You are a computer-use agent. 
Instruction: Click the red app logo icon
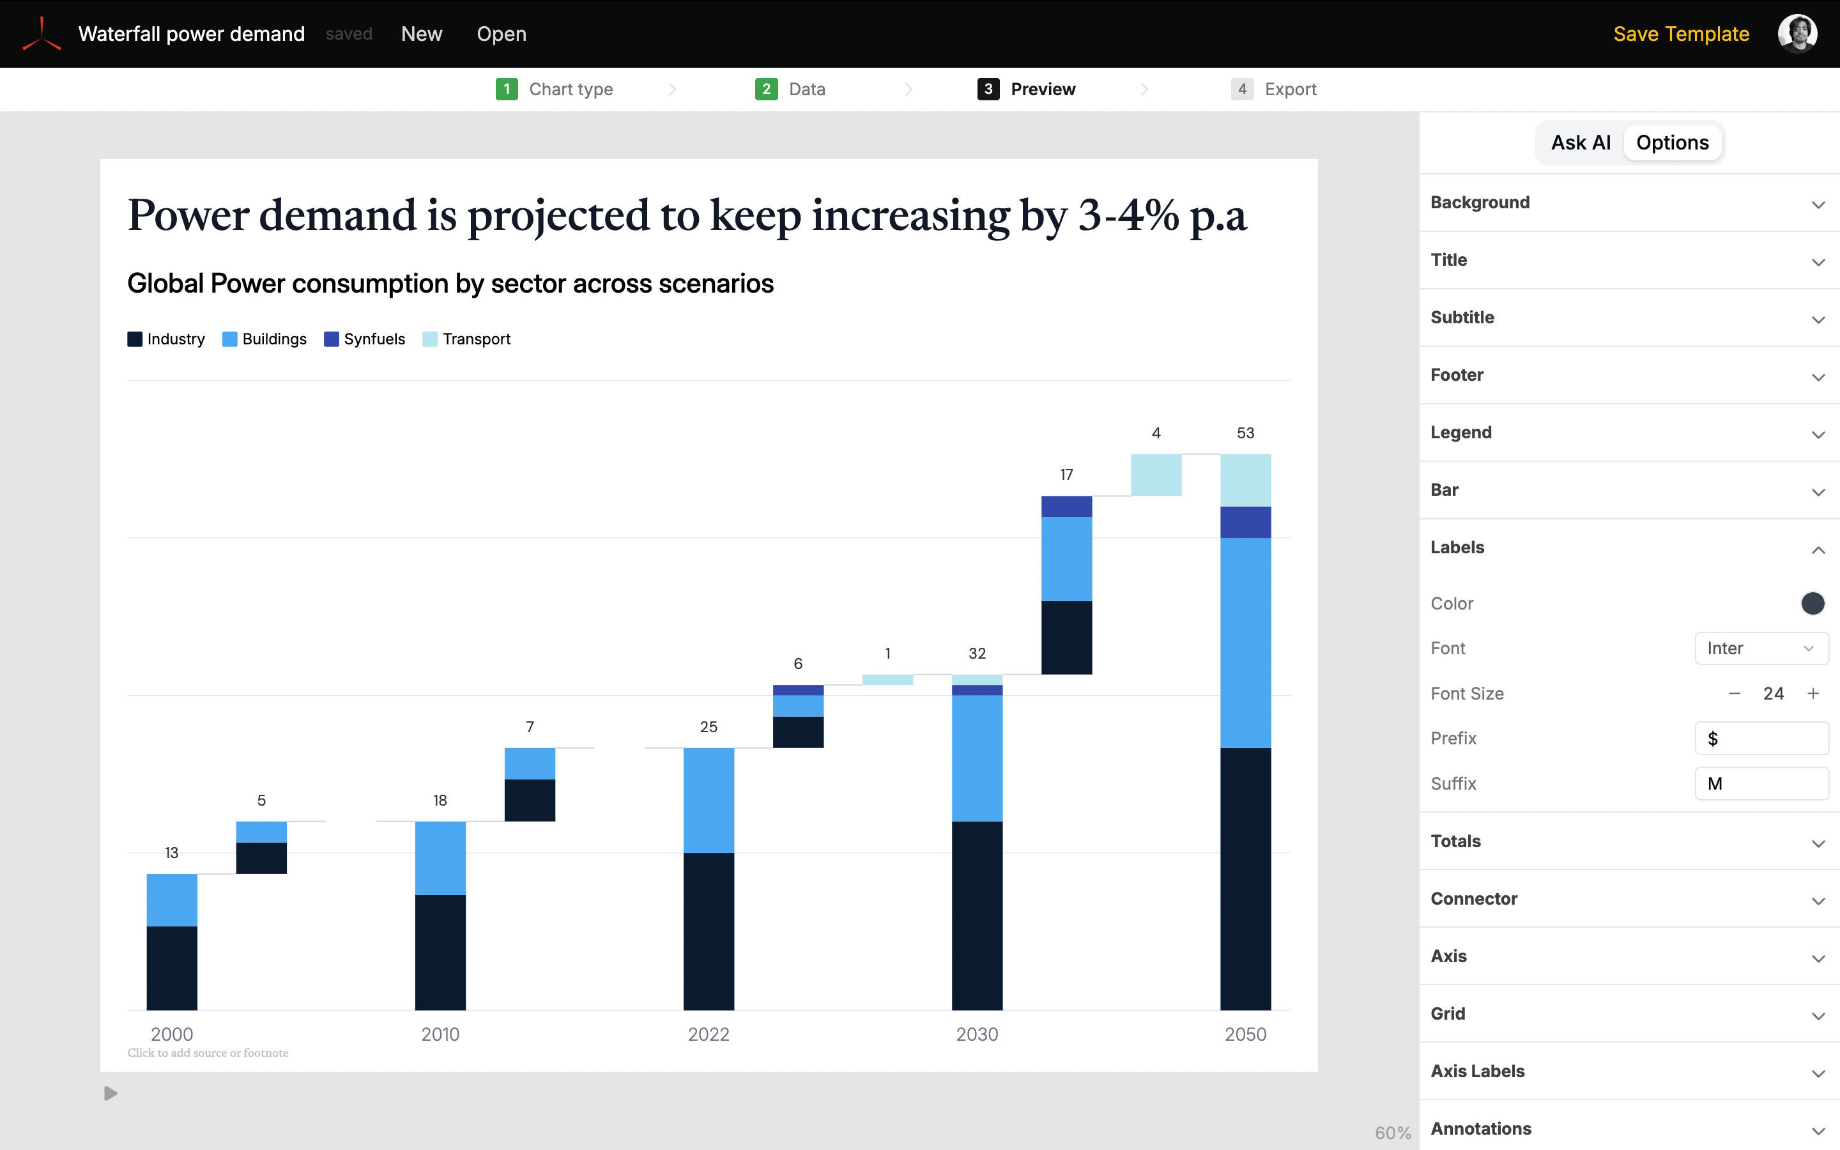click(x=42, y=34)
